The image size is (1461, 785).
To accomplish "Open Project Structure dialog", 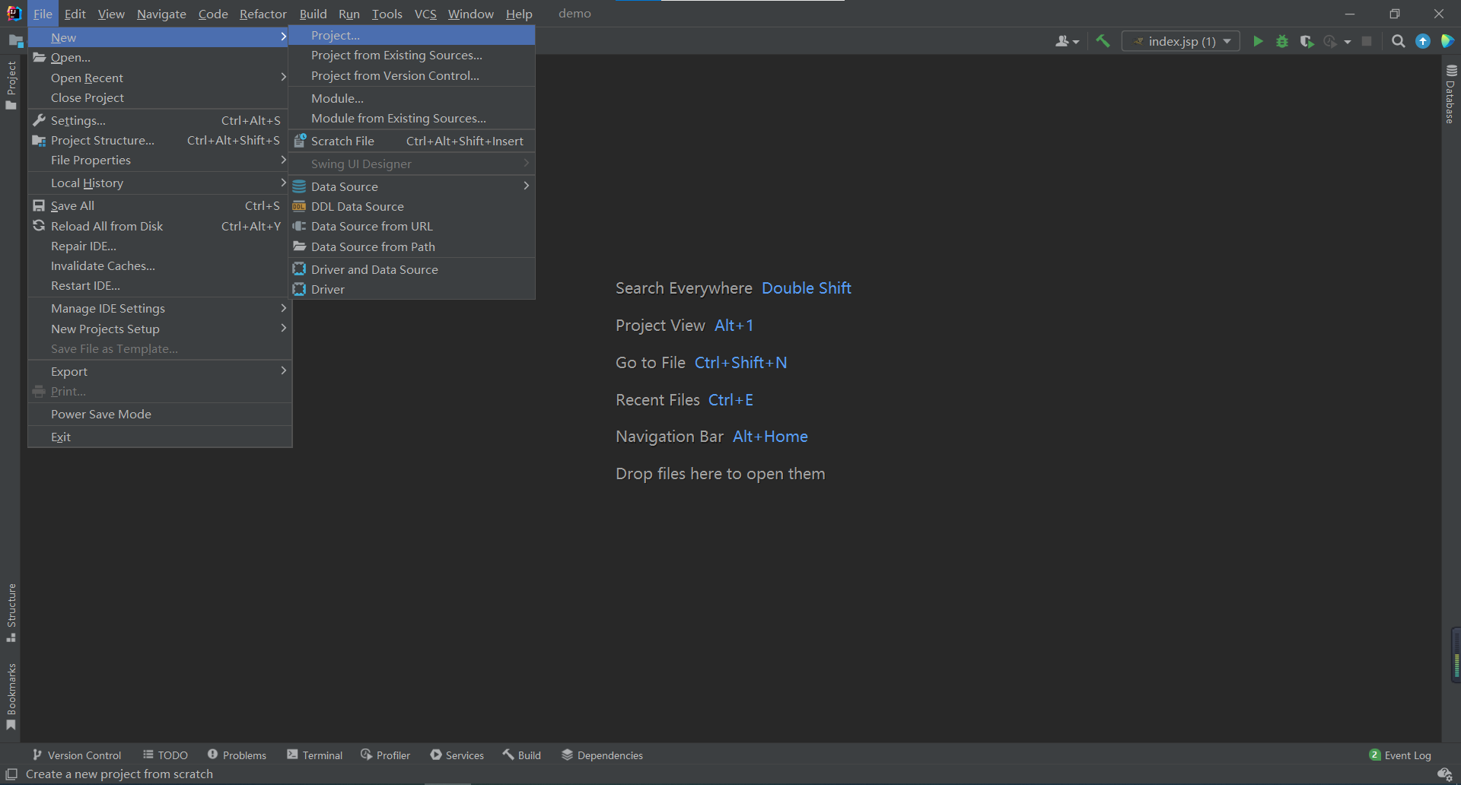I will [x=160, y=140].
